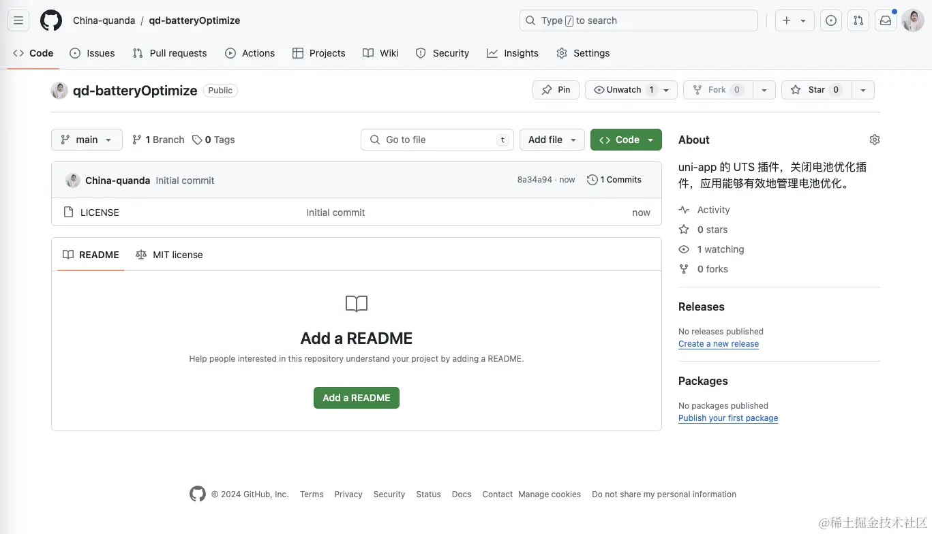Expand the star lists dropdown arrow
This screenshot has width=932, height=534.
coord(863,90)
